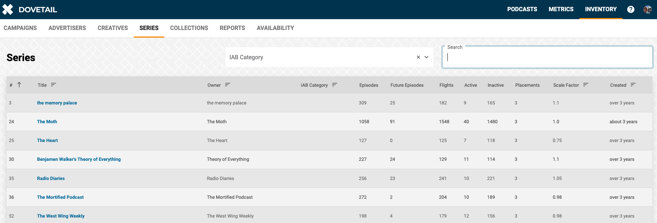Click 'about 3 years' created value

[x=623, y=122]
